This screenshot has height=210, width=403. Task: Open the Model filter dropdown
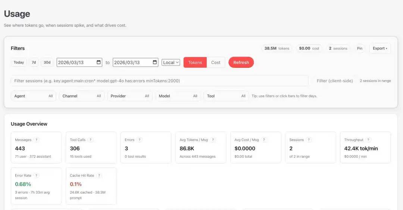(x=178, y=96)
